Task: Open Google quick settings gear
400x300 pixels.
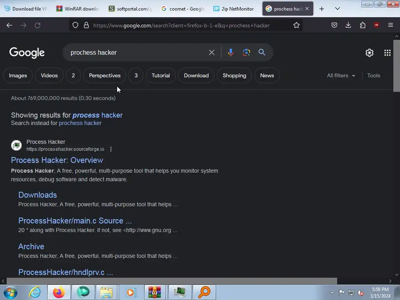Action: 370,53
